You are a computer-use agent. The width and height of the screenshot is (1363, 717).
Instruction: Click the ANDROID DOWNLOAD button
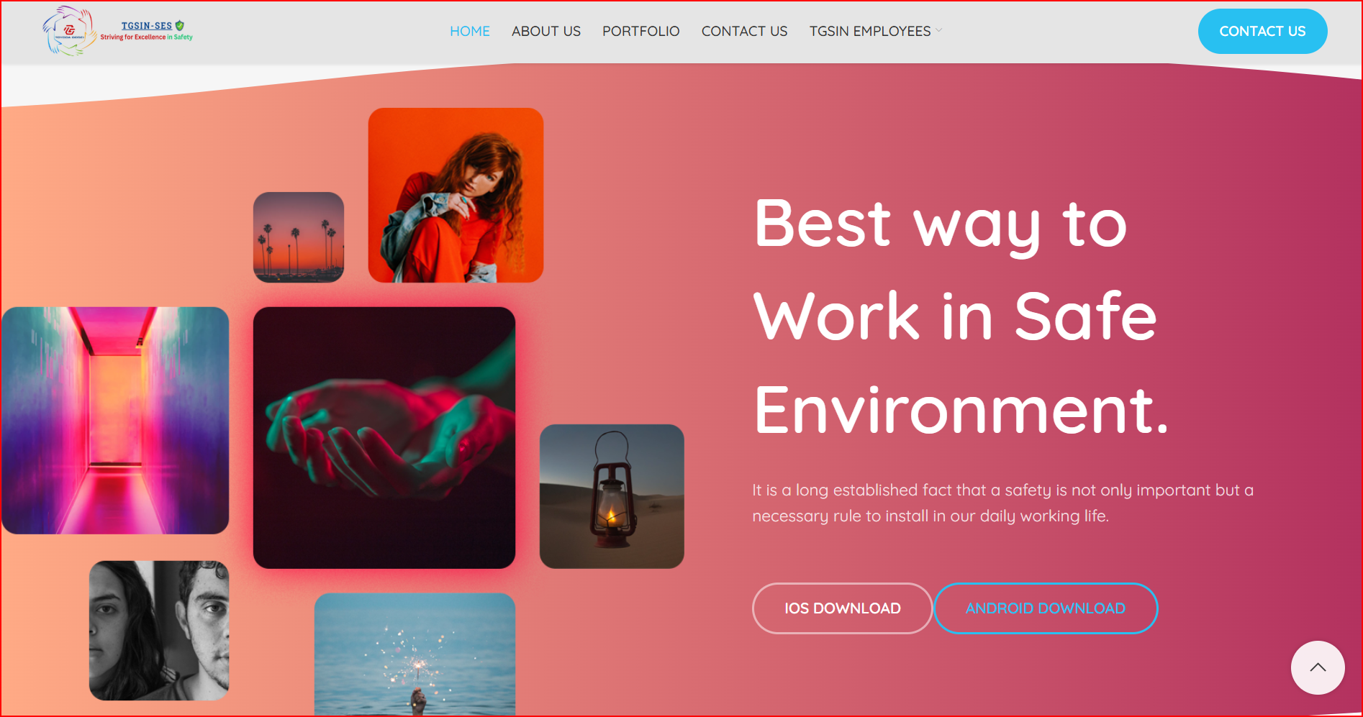click(x=1046, y=608)
